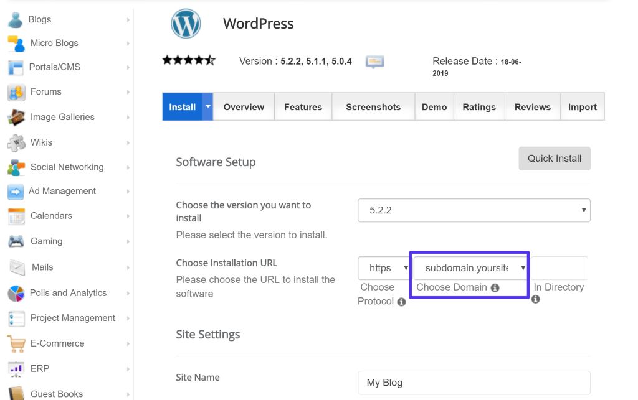The width and height of the screenshot is (638, 400).
Task: Click the Wikis puzzle icon
Action: [16, 142]
